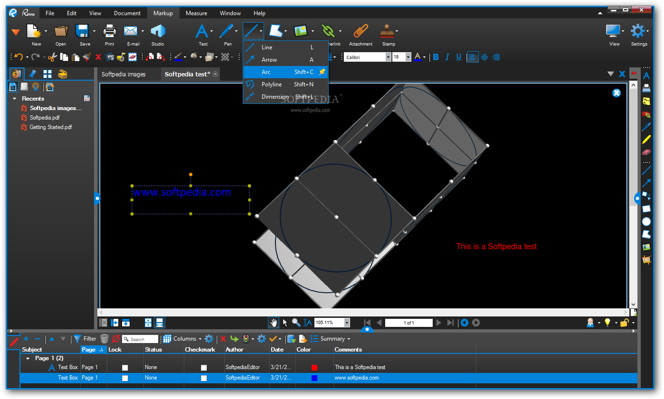Image resolution: width=664 pixels, height=399 pixels.
Task: Click the red X Delete icon in the edit toolbar
Action: pyautogui.click(x=98, y=57)
